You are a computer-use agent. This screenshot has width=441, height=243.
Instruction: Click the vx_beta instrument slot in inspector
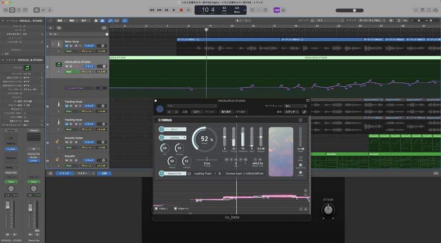point(11,149)
